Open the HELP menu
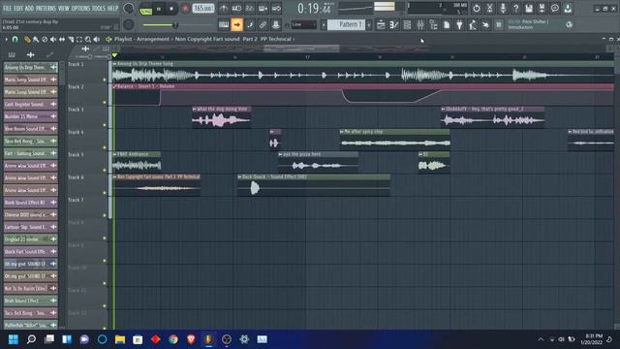This screenshot has height=349, width=620. (x=113, y=8)
